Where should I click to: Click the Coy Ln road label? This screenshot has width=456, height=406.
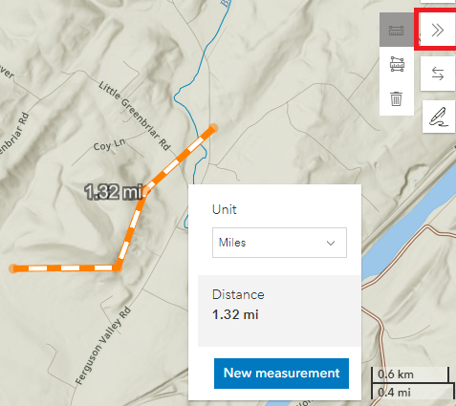(109, 145)
